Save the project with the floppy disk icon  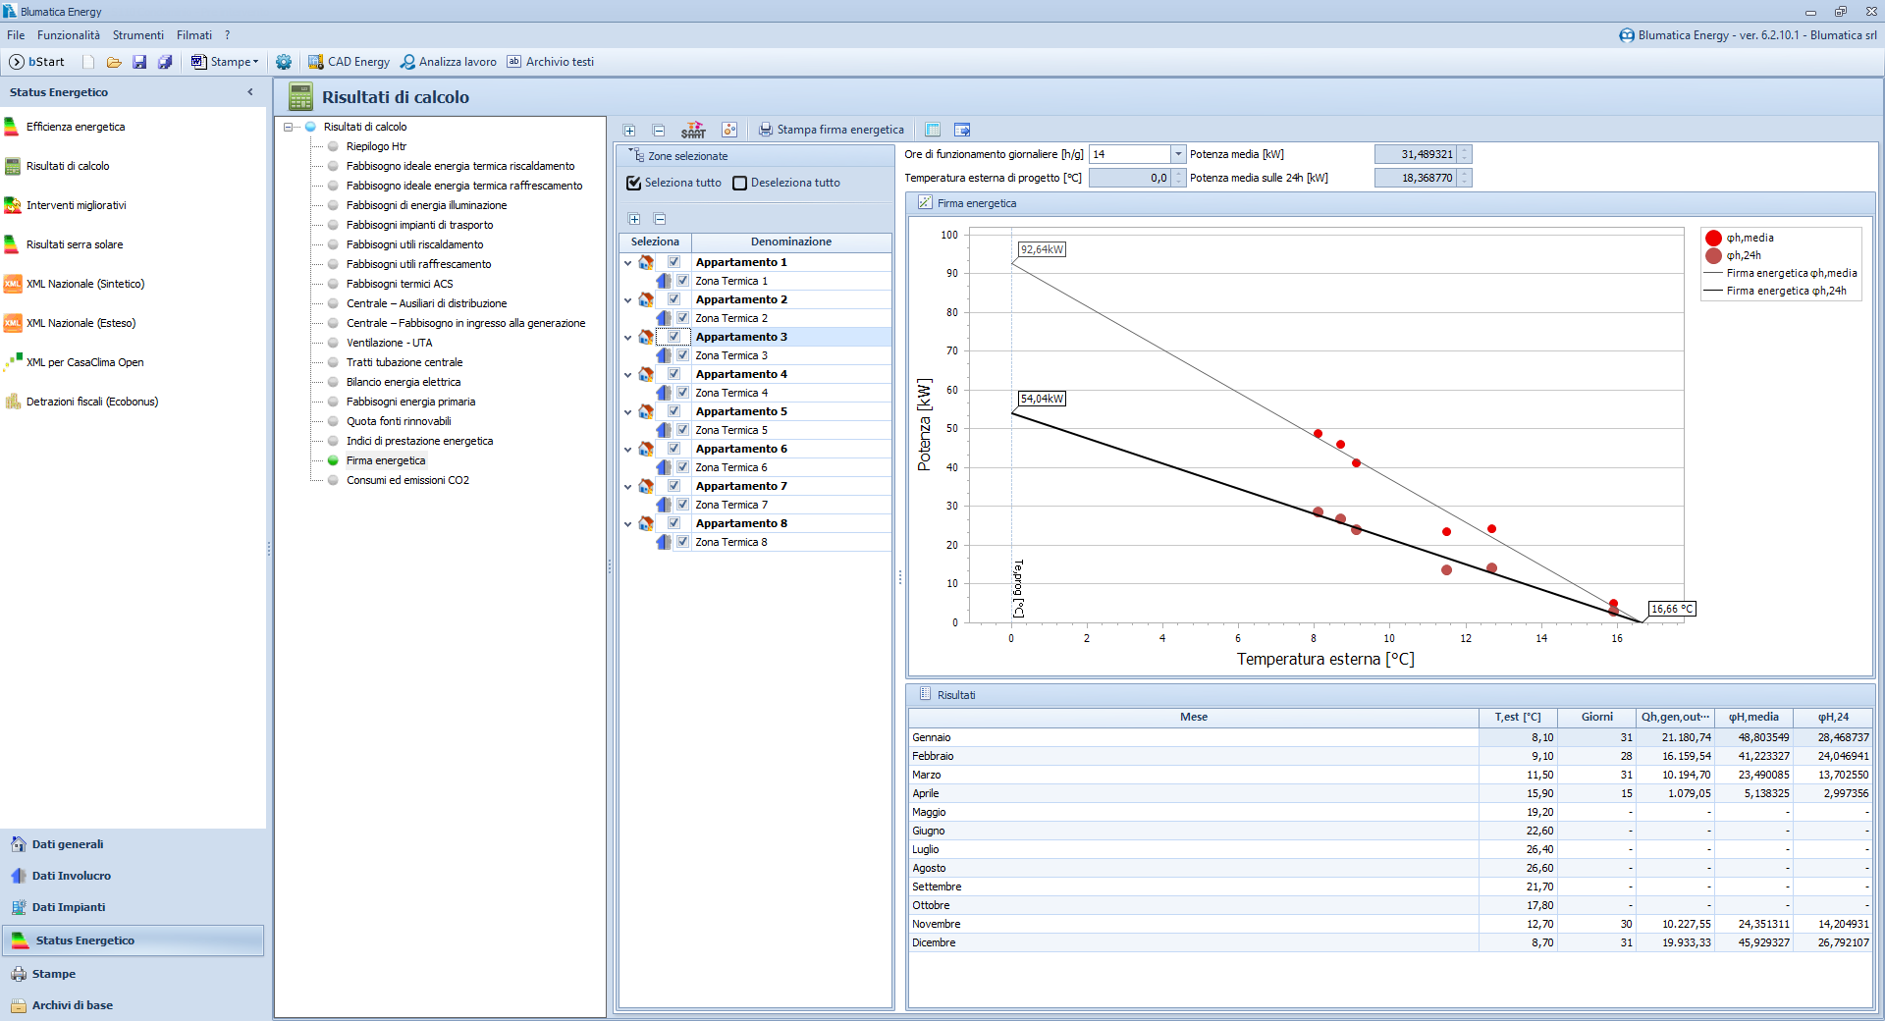click(139, 62)
